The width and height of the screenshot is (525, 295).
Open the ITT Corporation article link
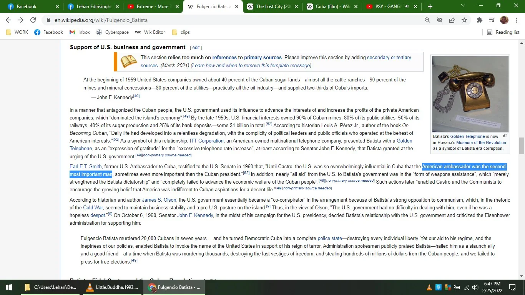207,141
